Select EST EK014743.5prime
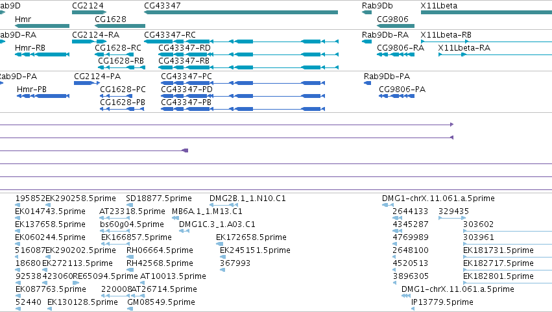The image size is (552, 312). click(x=50, y=211)
